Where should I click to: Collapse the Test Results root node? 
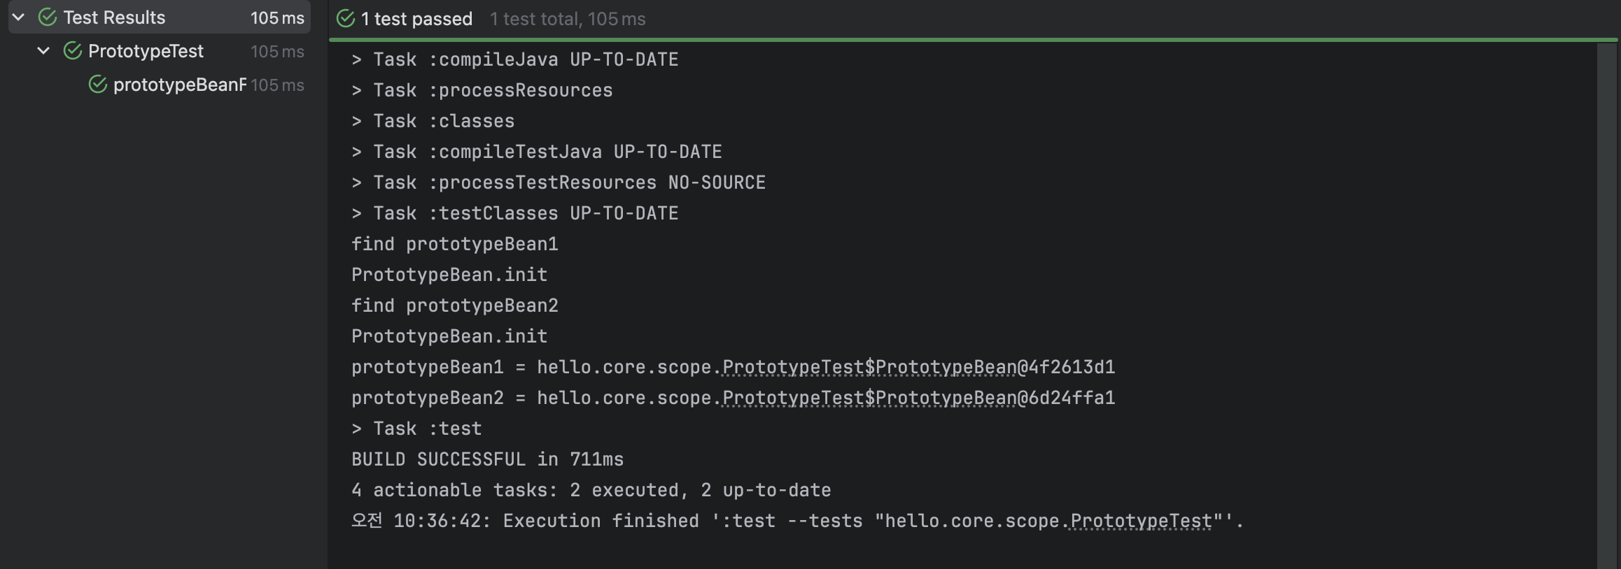coord(19,17)
